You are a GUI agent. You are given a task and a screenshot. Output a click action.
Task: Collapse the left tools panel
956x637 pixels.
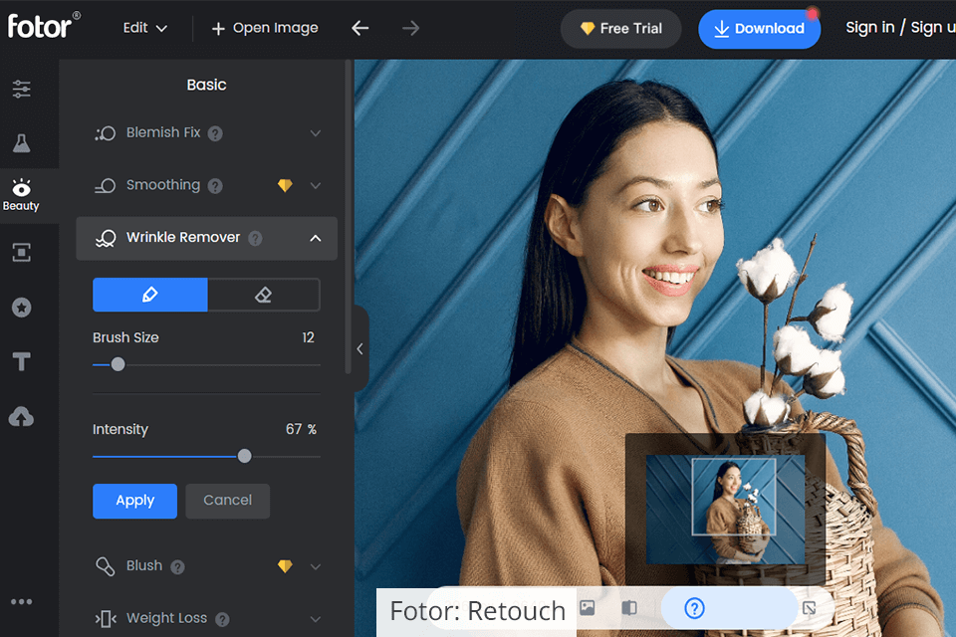pos(360,348)
